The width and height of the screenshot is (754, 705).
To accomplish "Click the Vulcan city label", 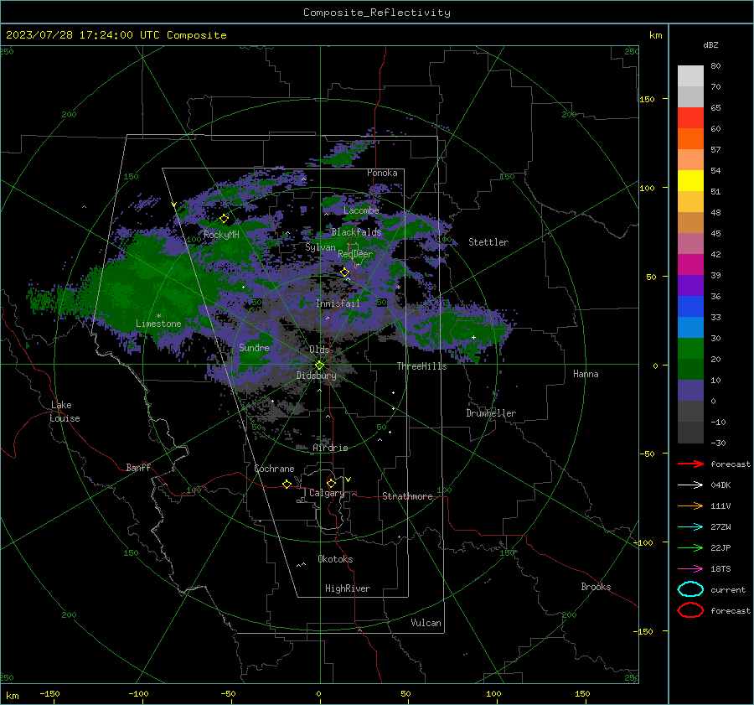I will click(x=426, y=623).
